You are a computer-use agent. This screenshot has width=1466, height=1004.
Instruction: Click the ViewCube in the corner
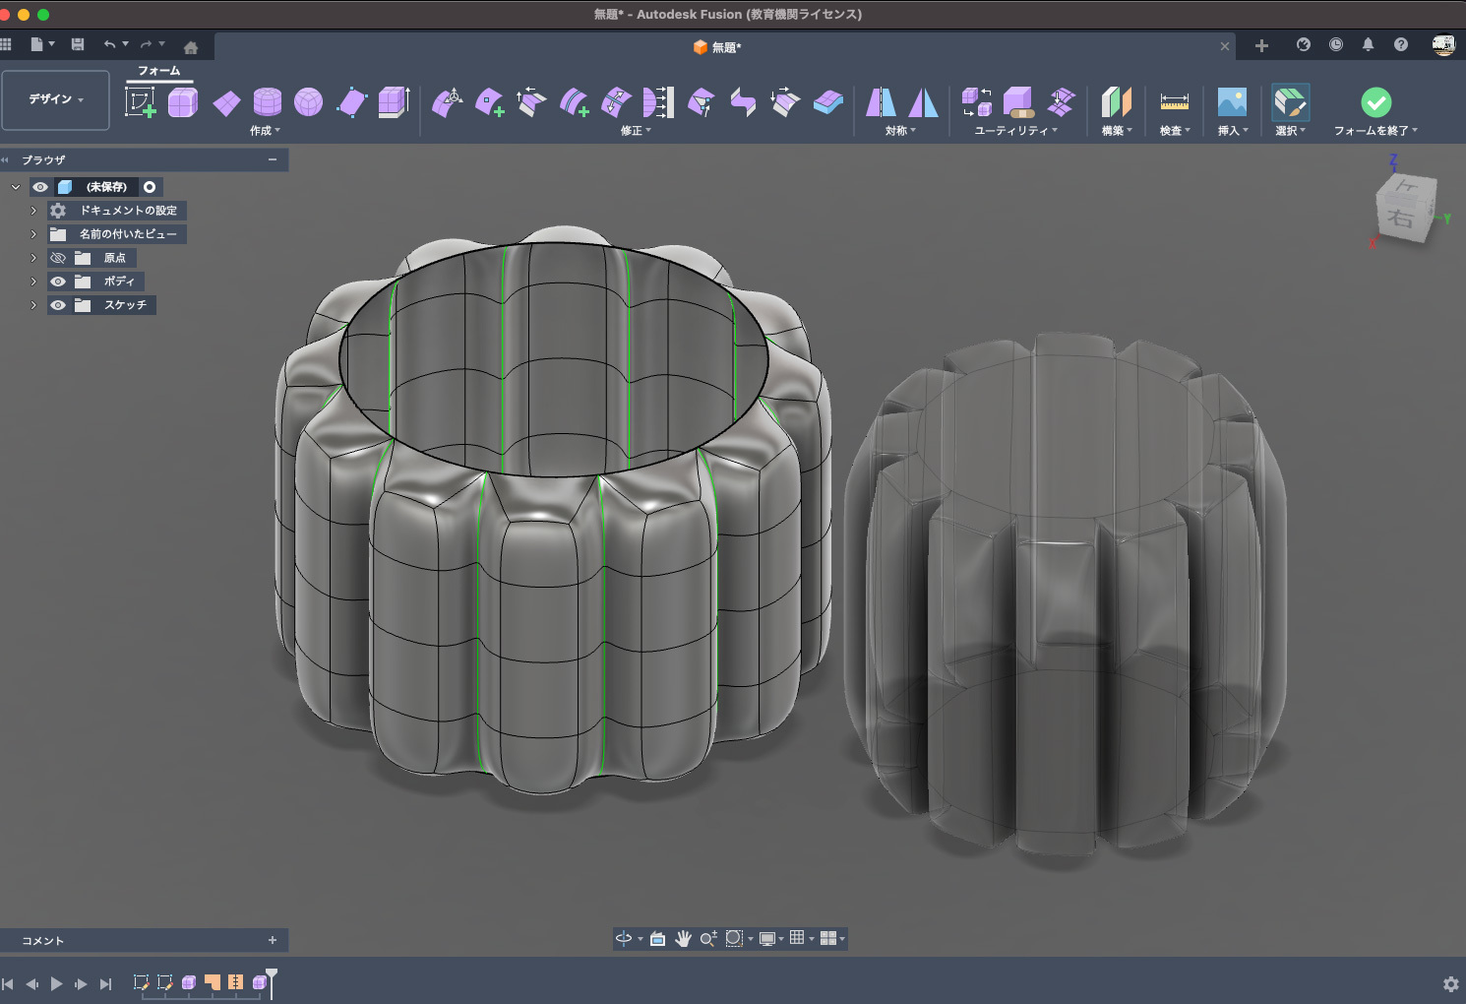[x=1404, y=208]
